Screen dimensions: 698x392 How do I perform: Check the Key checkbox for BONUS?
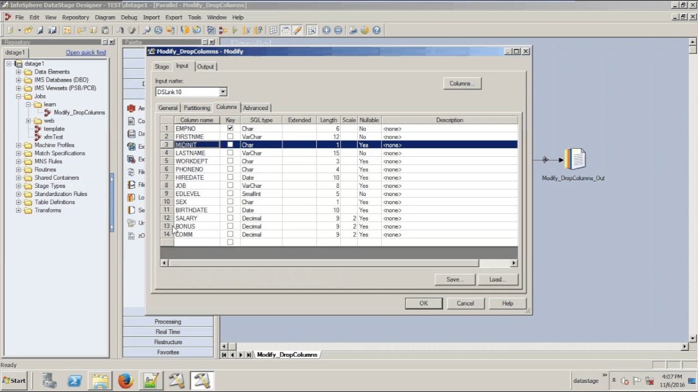[230, 226]
